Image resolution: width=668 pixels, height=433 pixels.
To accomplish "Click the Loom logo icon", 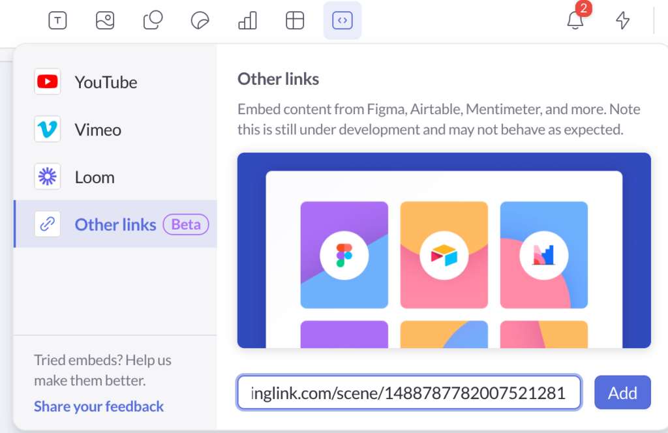I will pos(47,176).
